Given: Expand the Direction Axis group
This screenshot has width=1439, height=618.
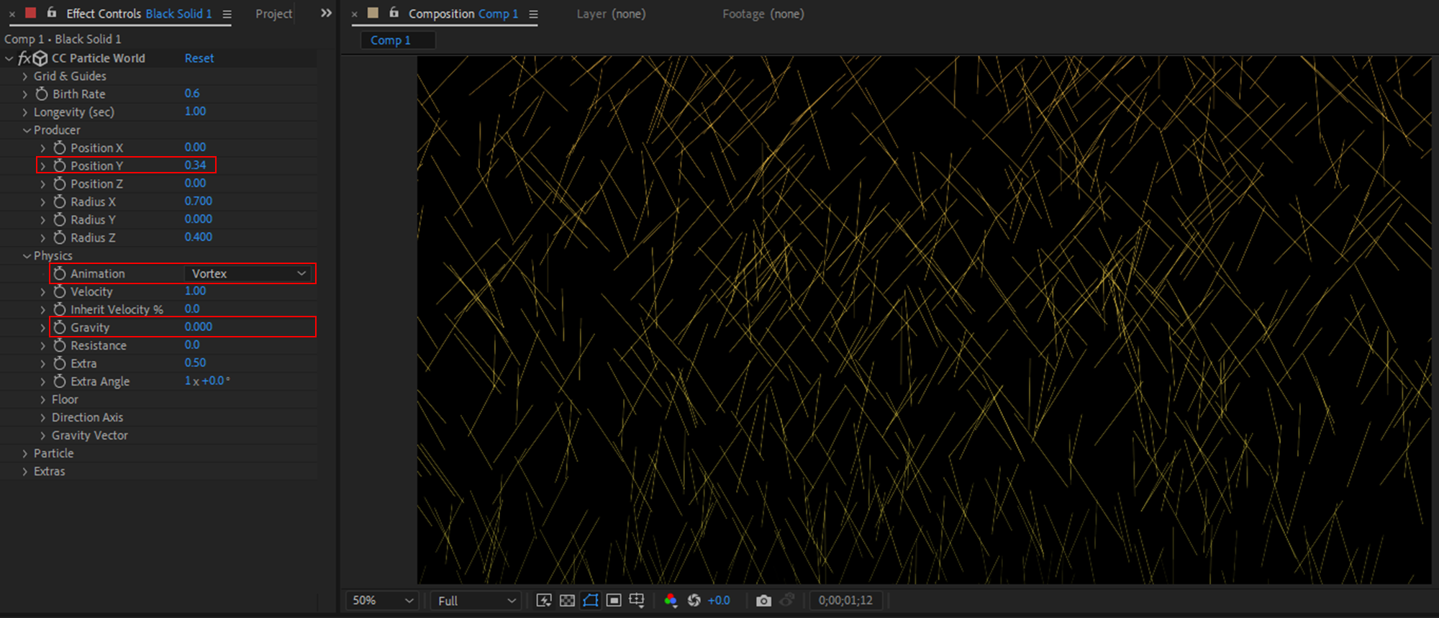Looking at the screenshot, I should (x=43, y=418).
